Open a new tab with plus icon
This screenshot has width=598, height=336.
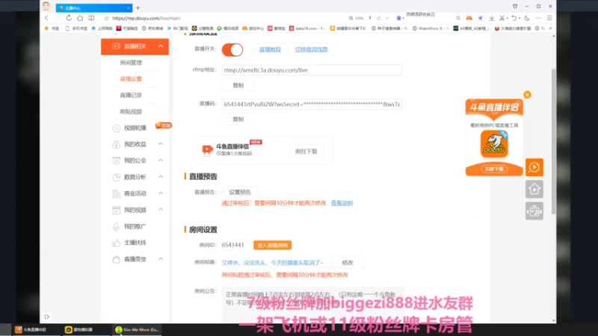[138, 7]
